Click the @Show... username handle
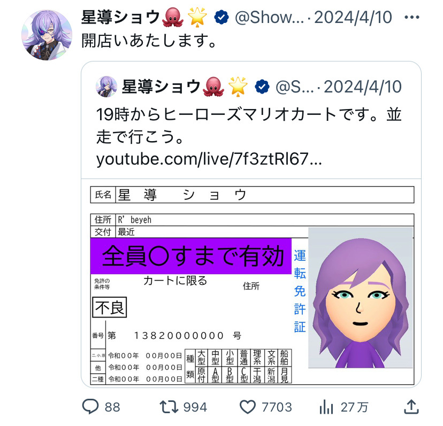This screenshot has height=426, width=443. pyautogui.click(x=269, y=17)
